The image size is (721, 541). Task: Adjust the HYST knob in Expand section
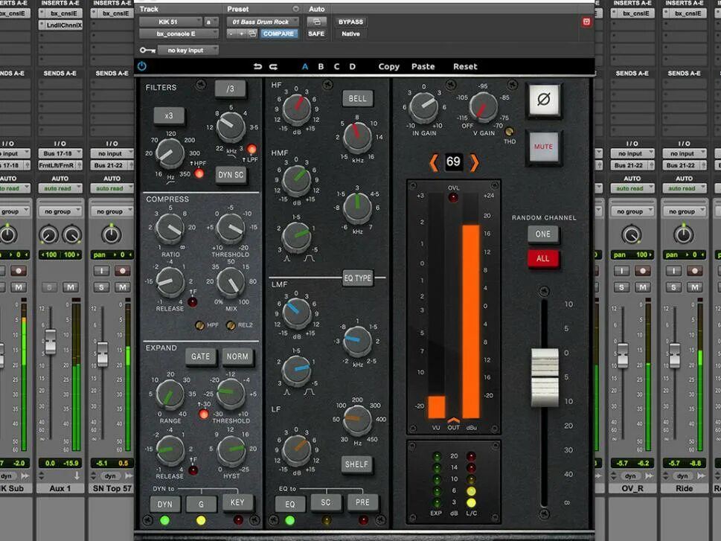[231, 451]
